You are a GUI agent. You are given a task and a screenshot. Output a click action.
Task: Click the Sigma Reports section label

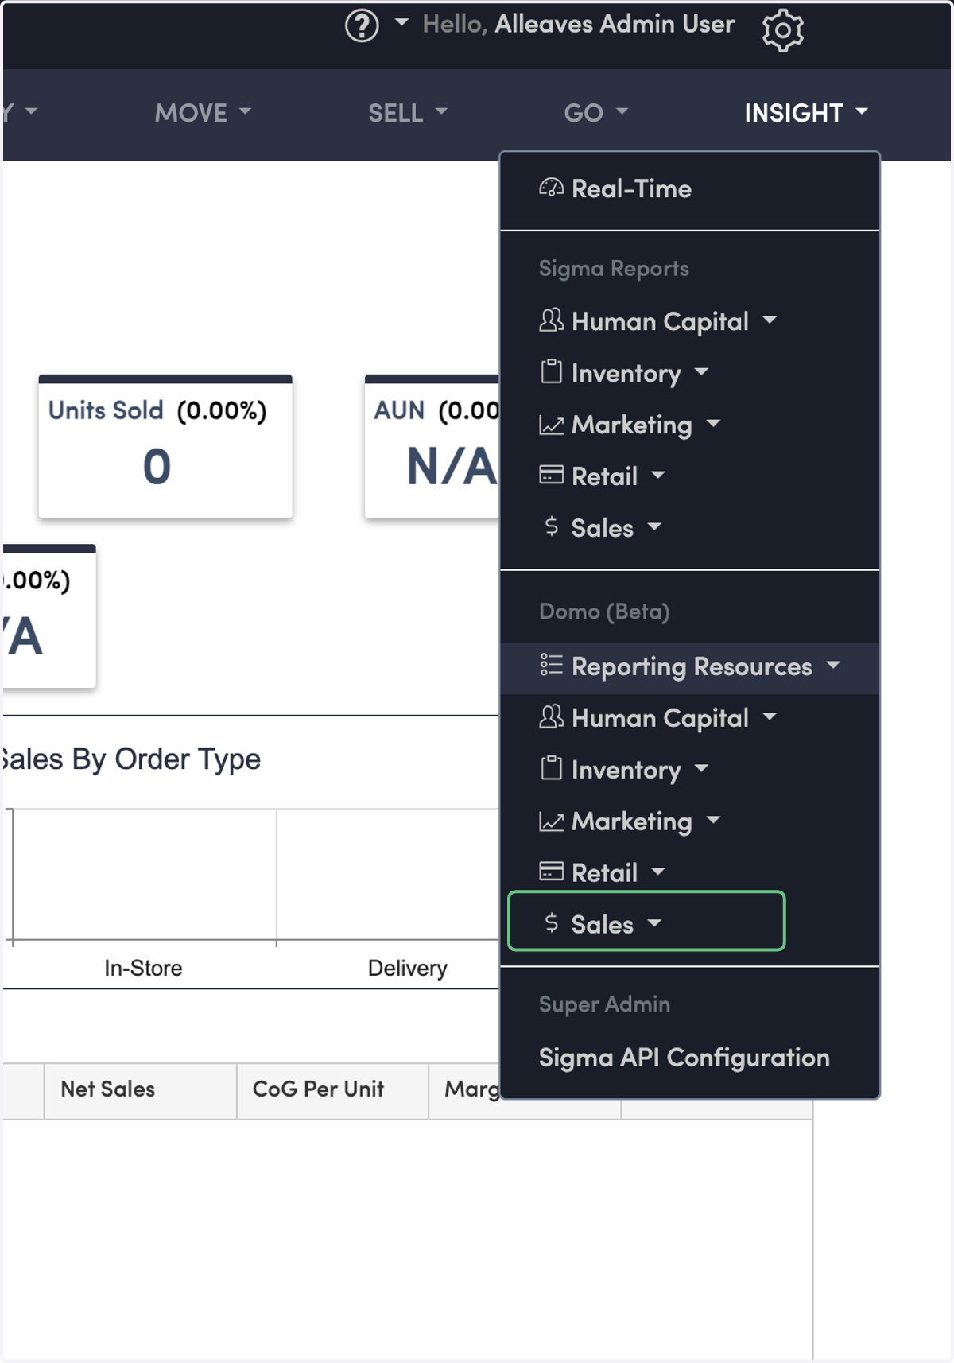[x=614, y=269]
